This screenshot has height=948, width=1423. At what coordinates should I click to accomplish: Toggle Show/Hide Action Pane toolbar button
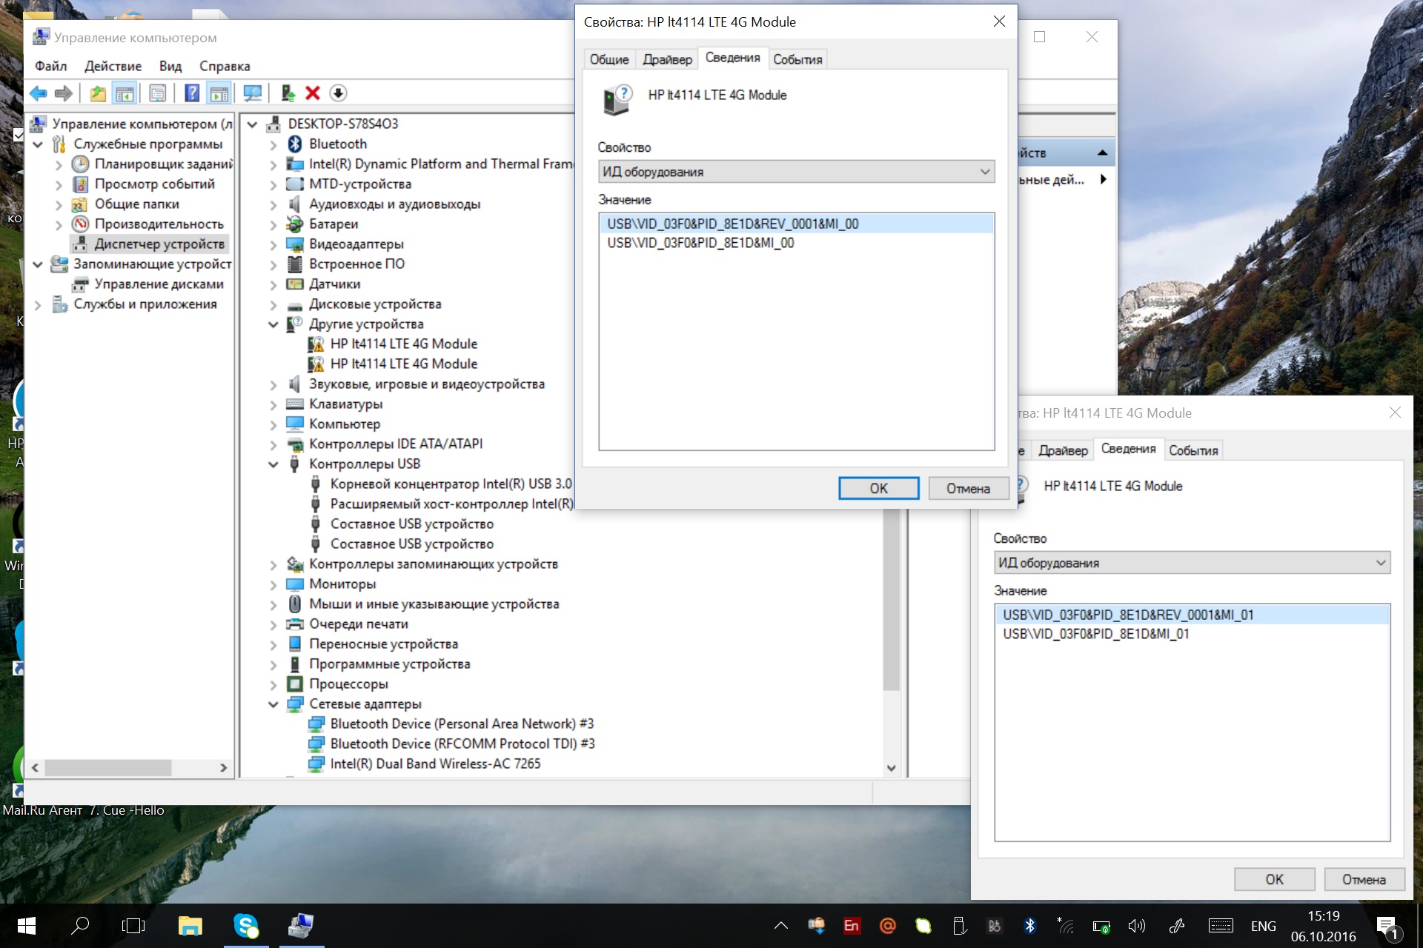[219, 93]
